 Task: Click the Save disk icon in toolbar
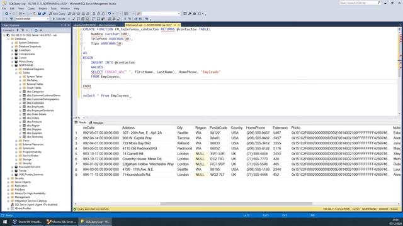click(39, 14)
